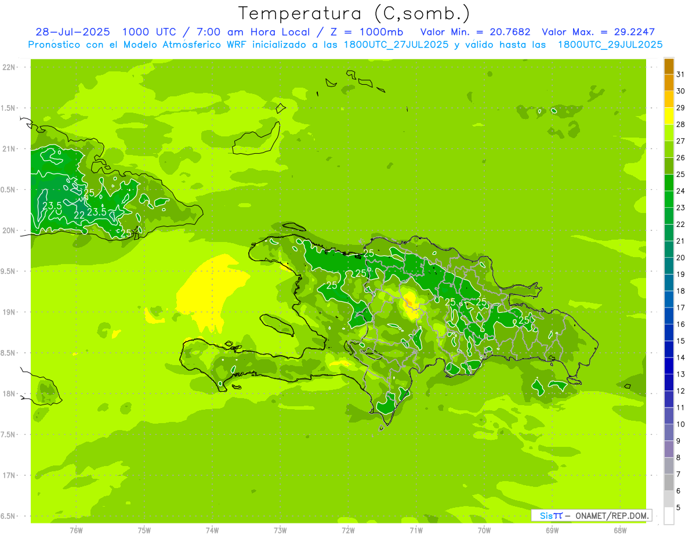Select the '7.5N' latitude label
Screen dimensions: 696x538
point(9,435)
